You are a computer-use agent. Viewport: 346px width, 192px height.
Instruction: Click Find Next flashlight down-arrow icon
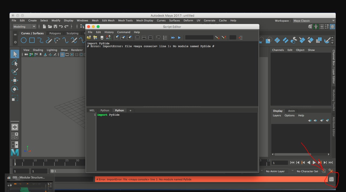(x=217, y=37)
